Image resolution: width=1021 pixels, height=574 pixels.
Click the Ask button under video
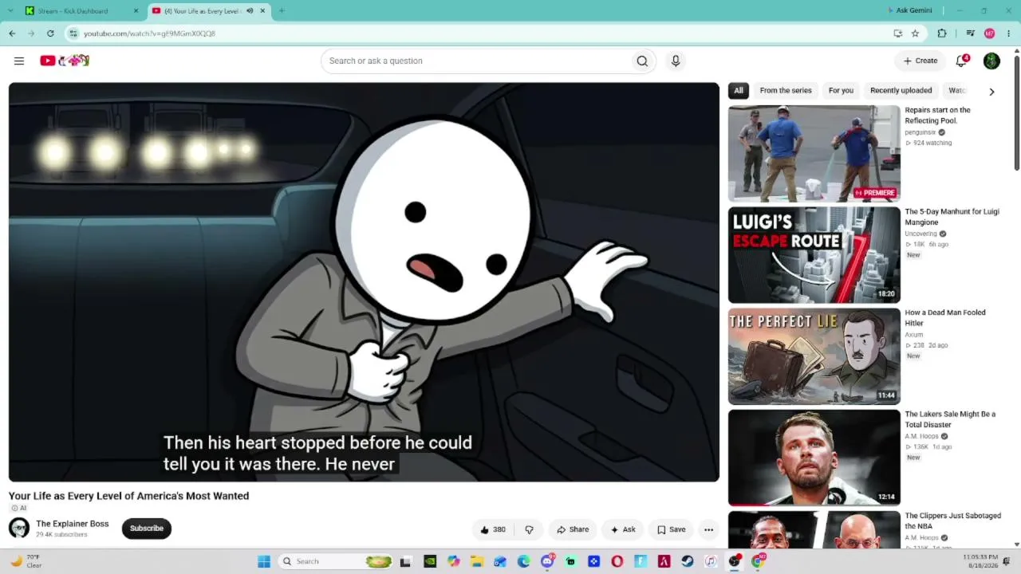tap(623, 529)
